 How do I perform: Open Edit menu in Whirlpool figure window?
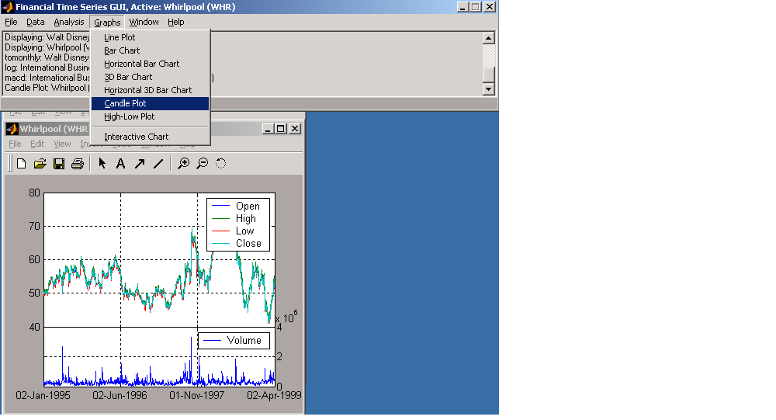[37, 144]
